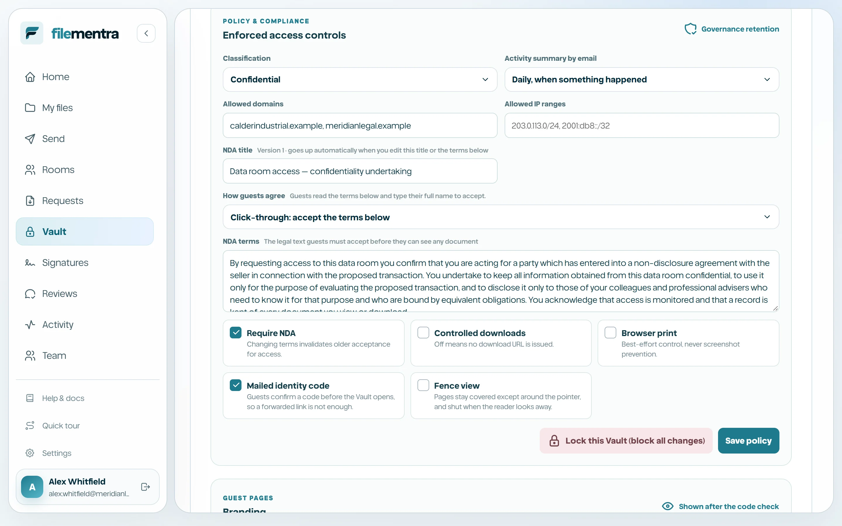Open the Activity page
Viewport: 842px width, 526px height.
(84, 325)
